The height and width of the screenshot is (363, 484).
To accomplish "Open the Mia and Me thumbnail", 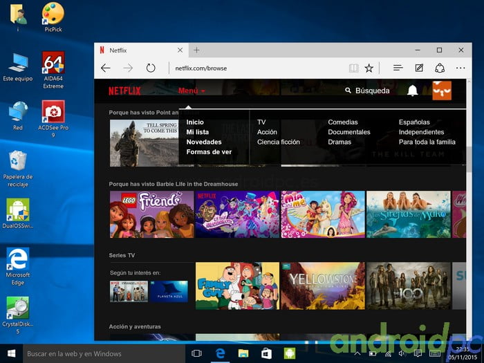I will (323, 214).
